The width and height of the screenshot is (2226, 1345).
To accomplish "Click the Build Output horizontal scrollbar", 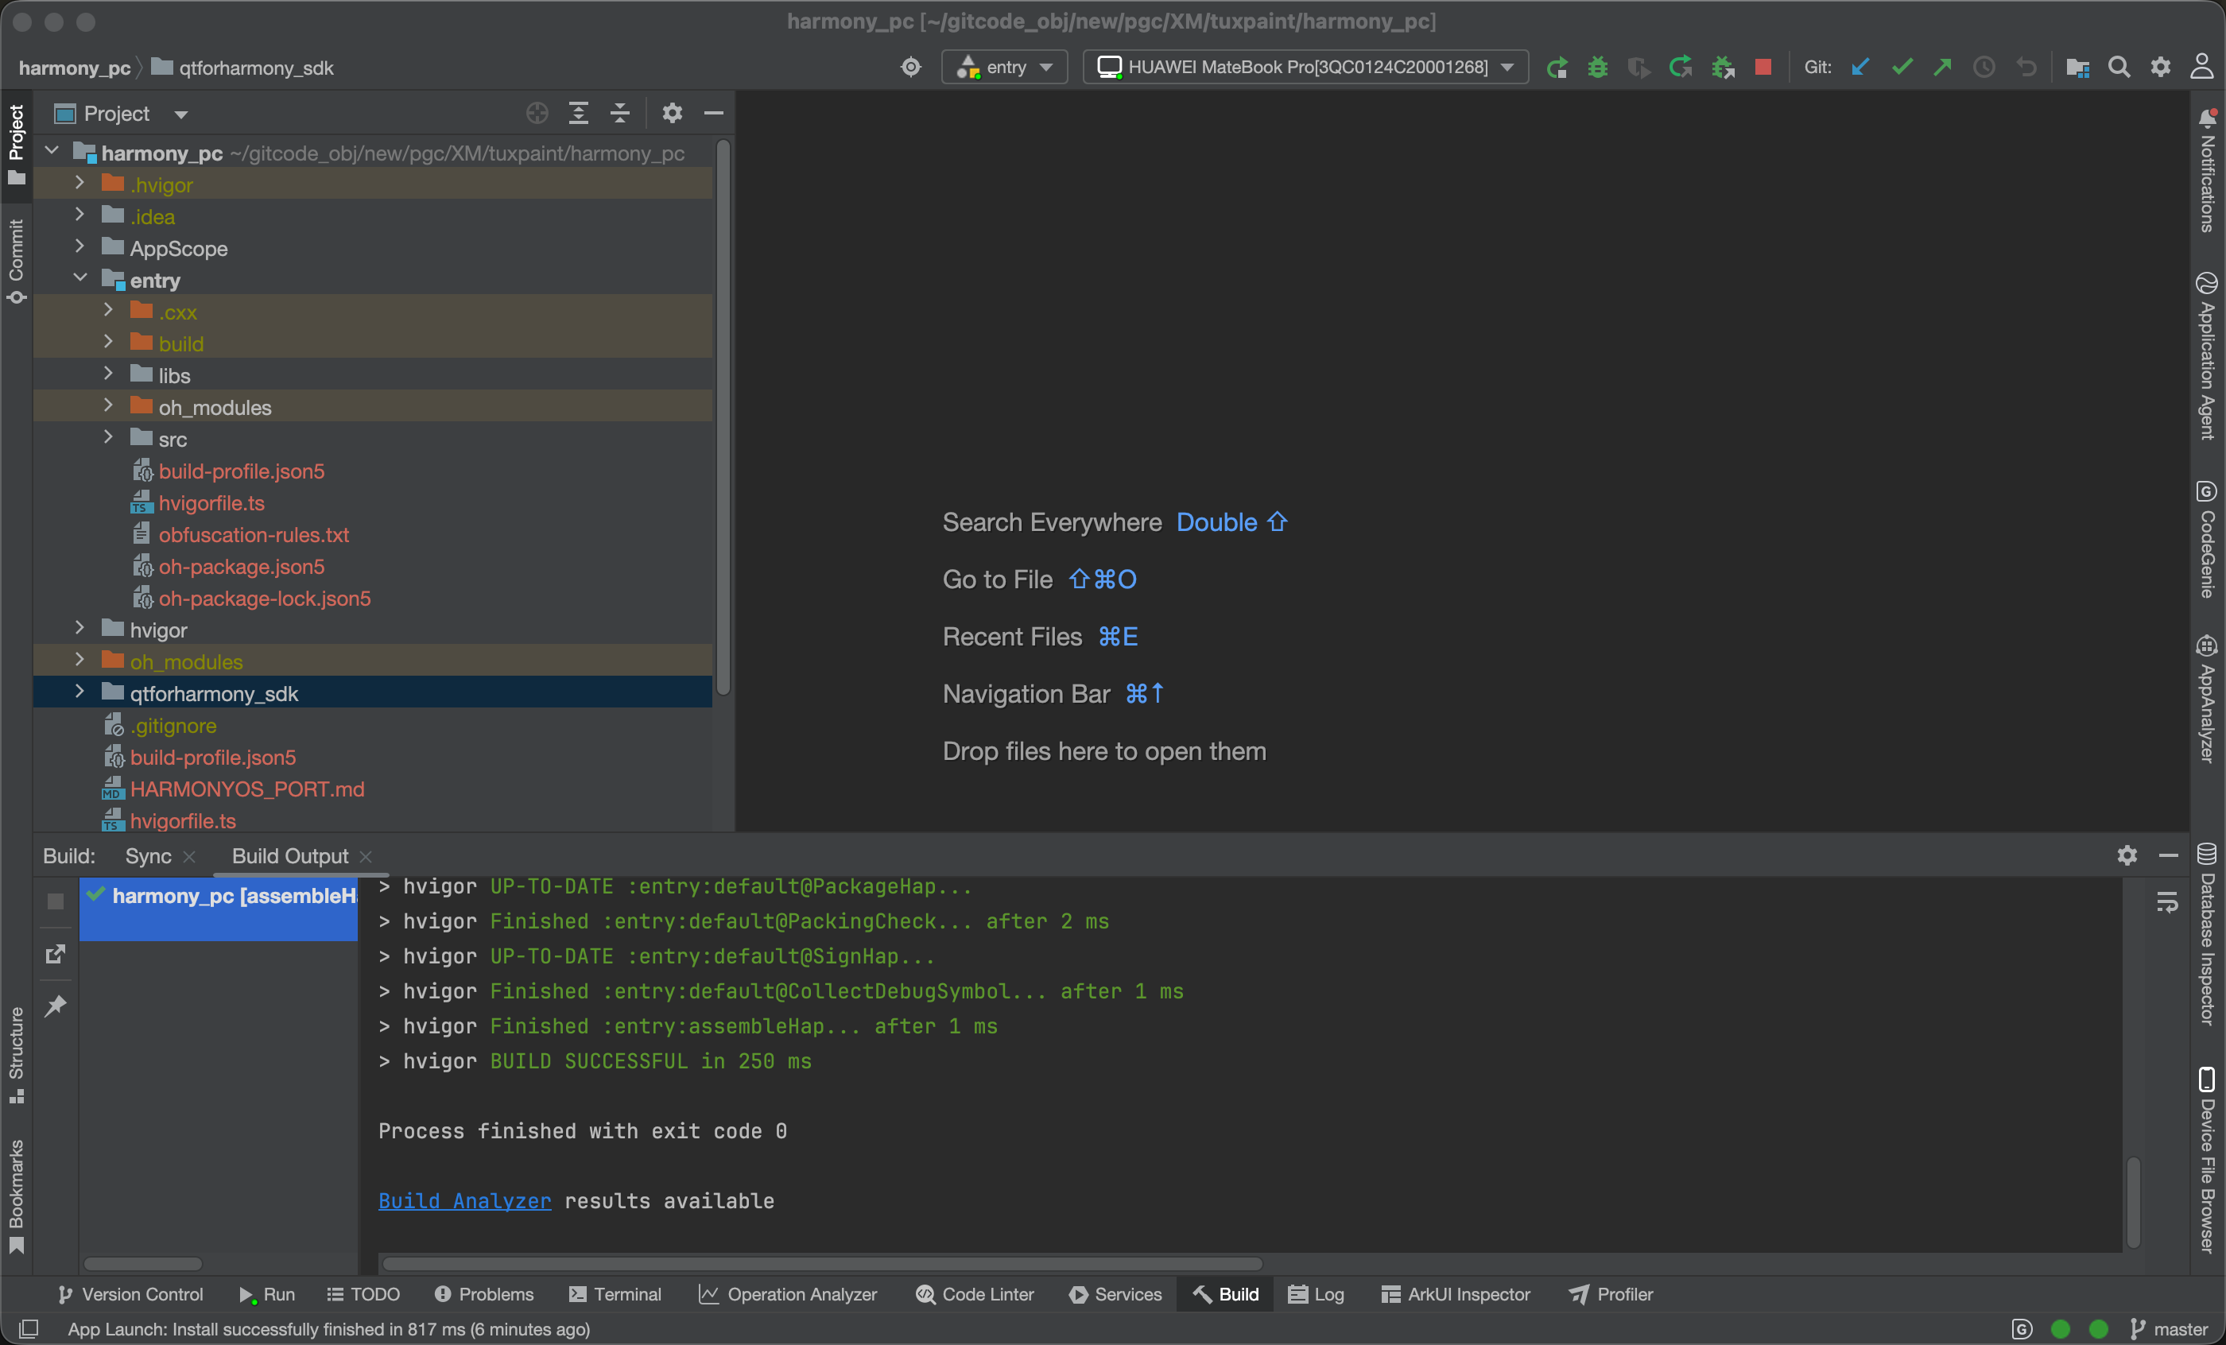I will pyautogui.click(x=822, y=1263).
